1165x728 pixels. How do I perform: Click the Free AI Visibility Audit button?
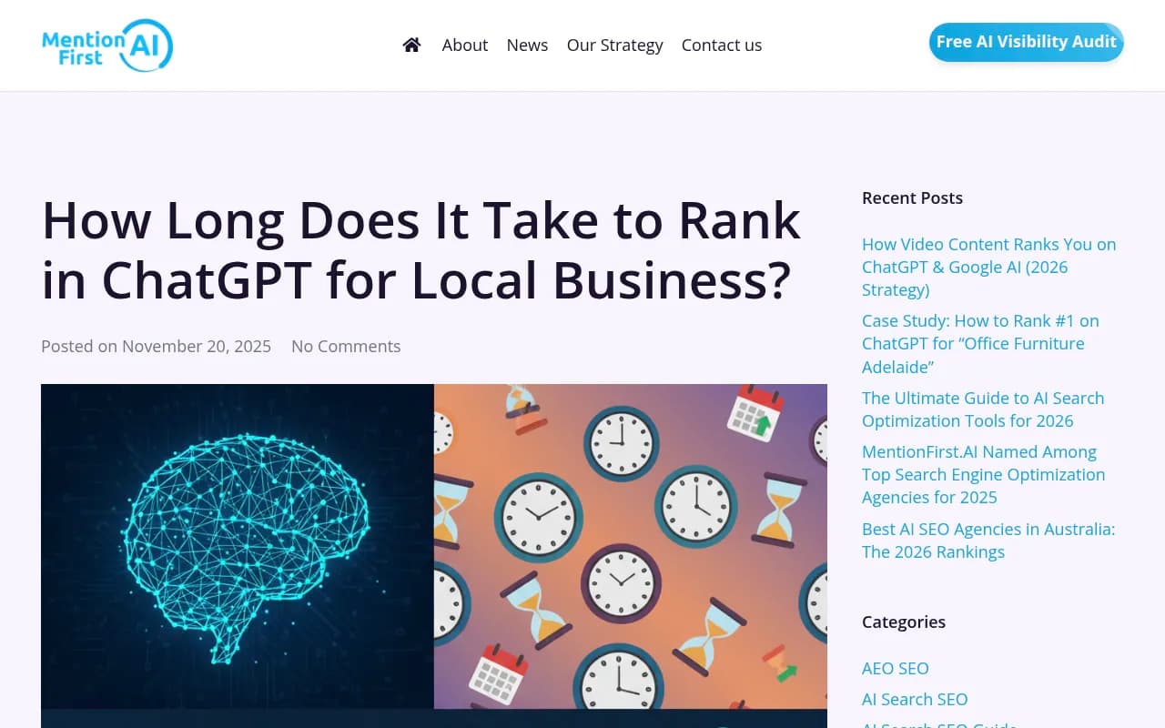click(1026, 42)
